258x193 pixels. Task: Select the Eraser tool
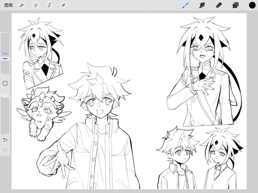pyautogui.click(x=219, y=5)
